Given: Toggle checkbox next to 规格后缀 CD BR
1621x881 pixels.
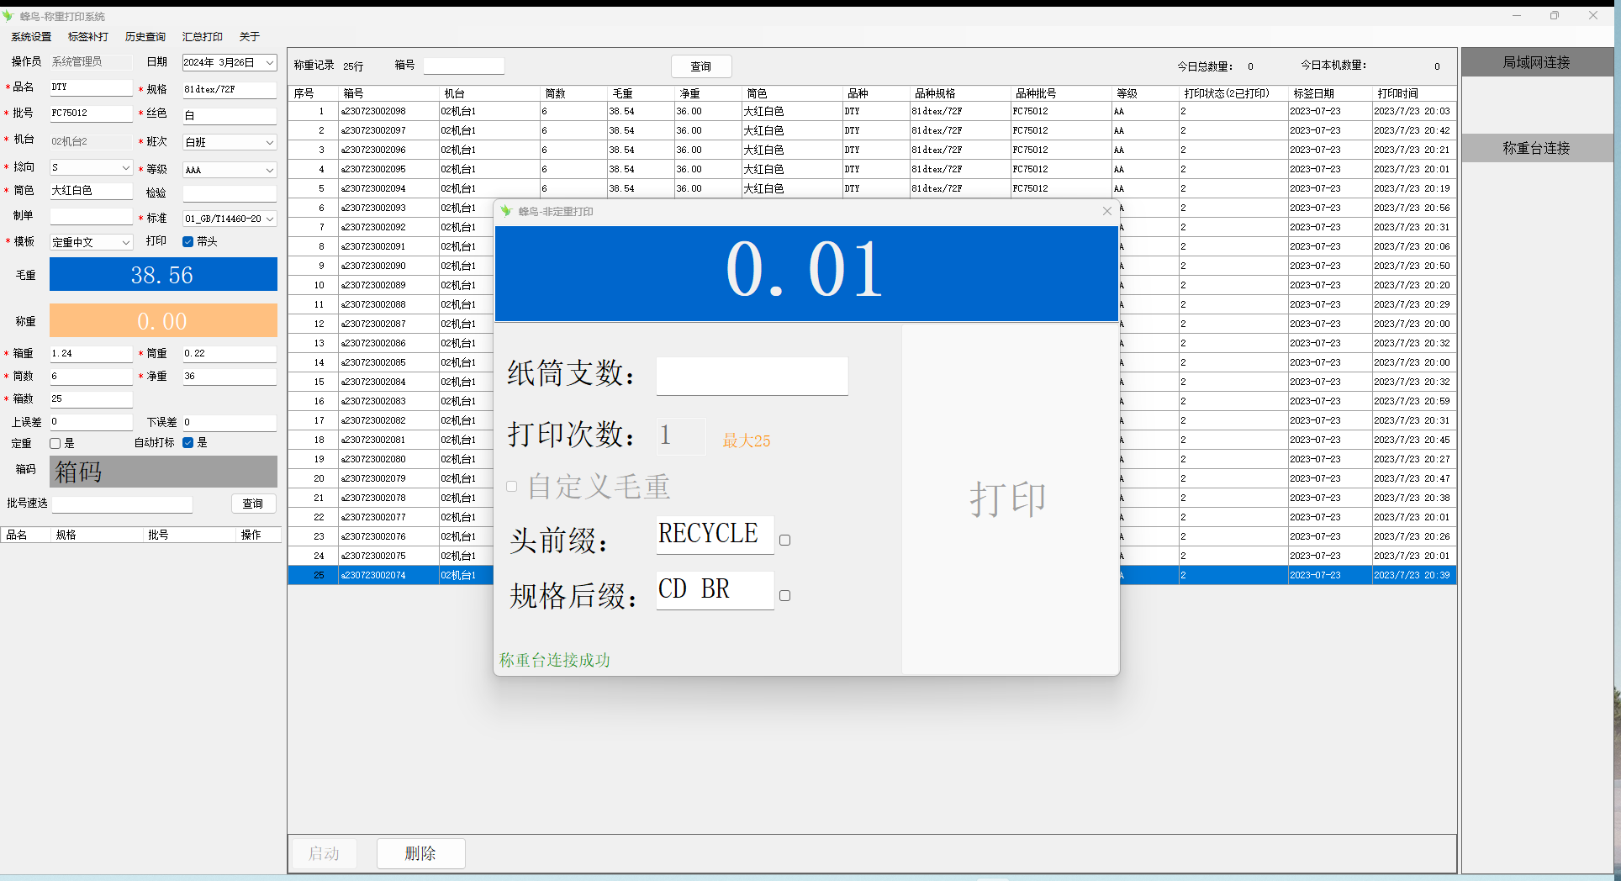Looking at the screenshot, I should 784,595.
